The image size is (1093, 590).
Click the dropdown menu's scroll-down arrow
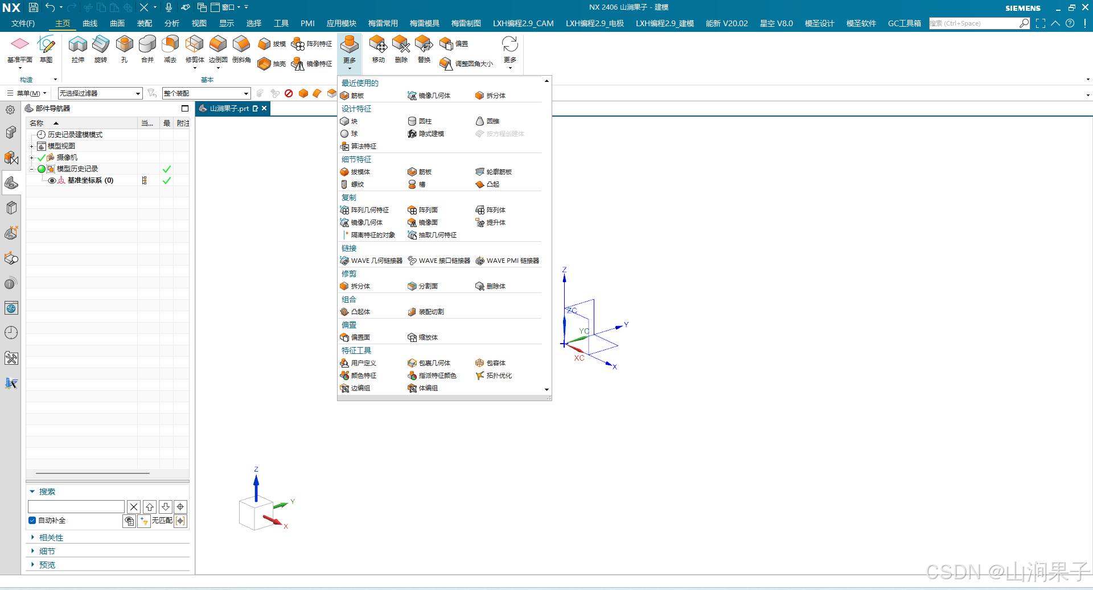546,390
